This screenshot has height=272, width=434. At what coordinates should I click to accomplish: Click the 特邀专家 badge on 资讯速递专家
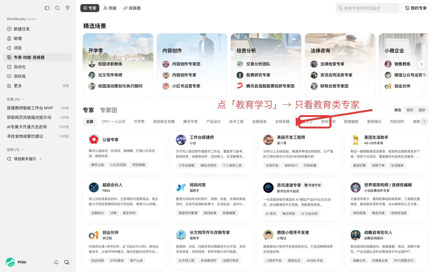[x=313, y=185]
